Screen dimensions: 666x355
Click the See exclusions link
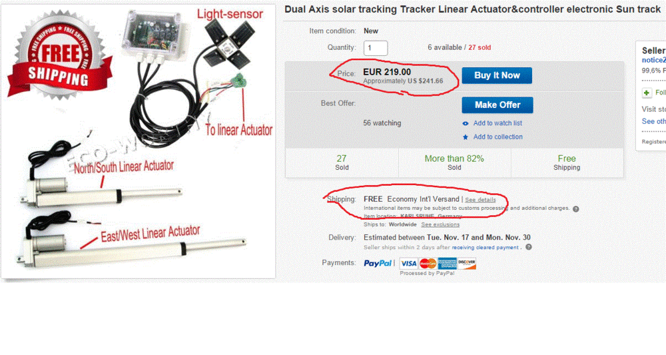pyautogui.click(x=440, y=224)
